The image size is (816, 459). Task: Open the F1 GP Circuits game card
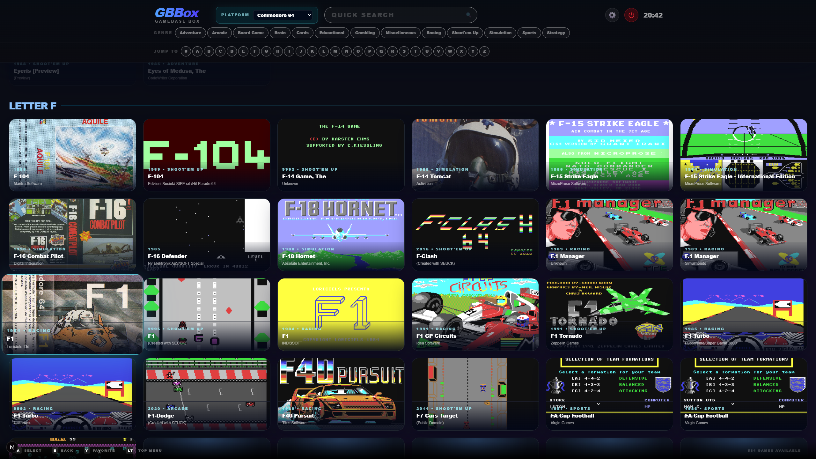point(475,315)
